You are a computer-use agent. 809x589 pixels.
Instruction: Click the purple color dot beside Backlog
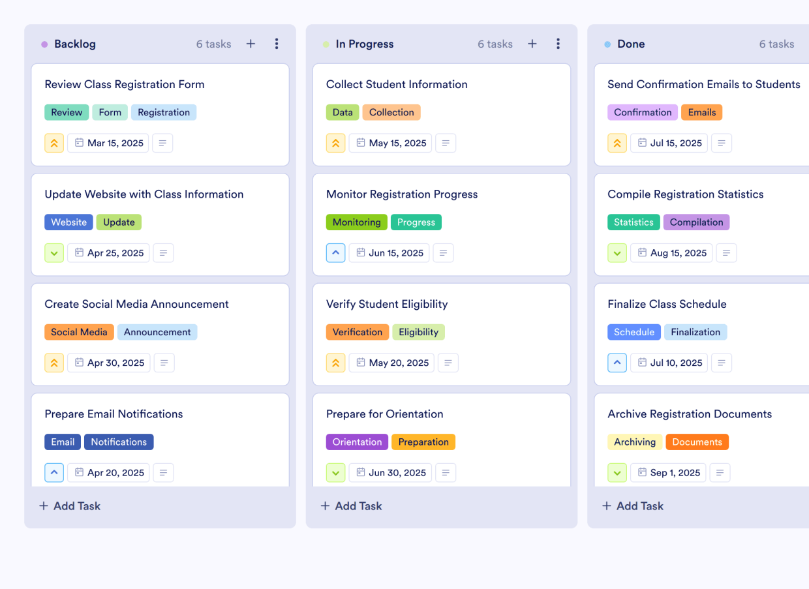43,44
